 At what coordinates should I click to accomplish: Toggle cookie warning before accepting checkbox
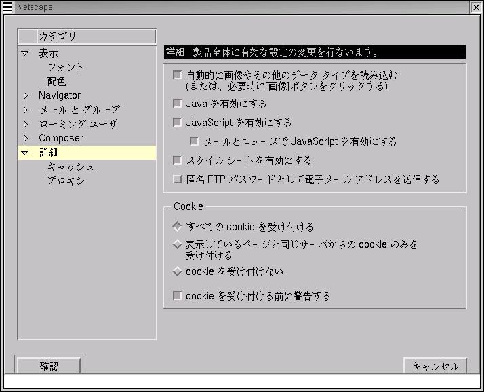point(177,296)
